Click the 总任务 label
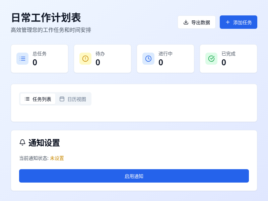The width and height of the screenshot is (268, 201). (40, 54)
